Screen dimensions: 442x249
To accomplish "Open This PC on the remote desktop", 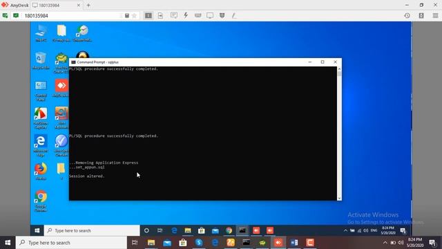I will pos(41,33).
